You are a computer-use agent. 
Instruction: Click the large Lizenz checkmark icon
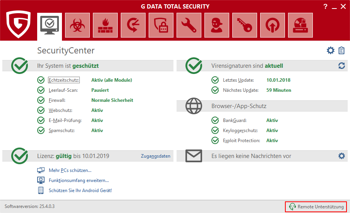[x=20, y=156]
